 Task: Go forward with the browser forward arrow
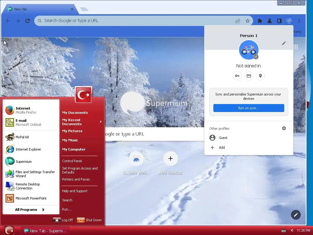pyautogui.click(x=18, y=21)
